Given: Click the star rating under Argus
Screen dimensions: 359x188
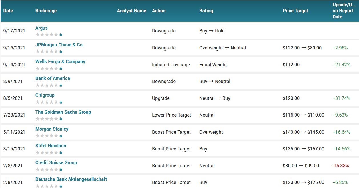Looking at the screenshot, I should 47,35.
